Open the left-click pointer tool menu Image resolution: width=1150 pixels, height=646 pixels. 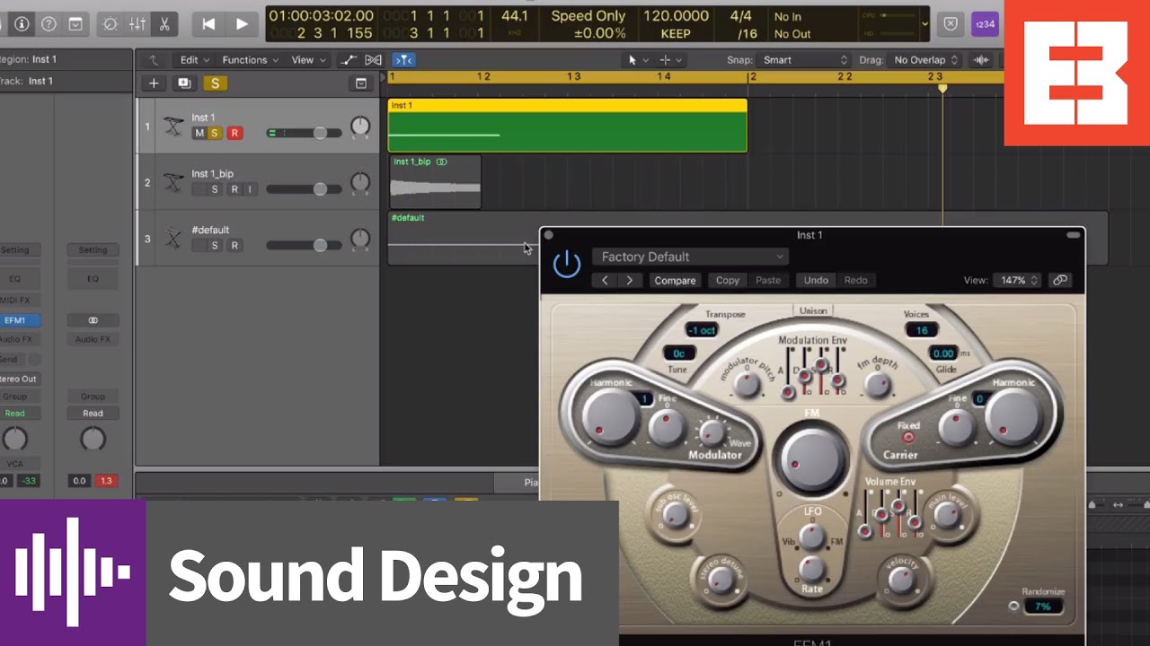[638, 60]
